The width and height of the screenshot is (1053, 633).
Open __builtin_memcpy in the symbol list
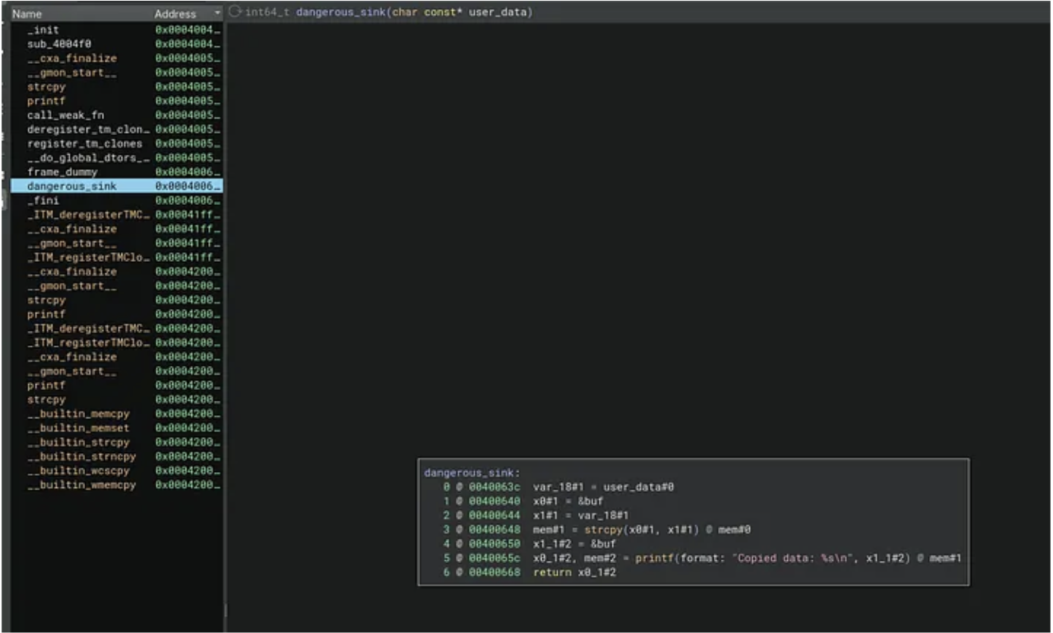click(x=78, y=414)
